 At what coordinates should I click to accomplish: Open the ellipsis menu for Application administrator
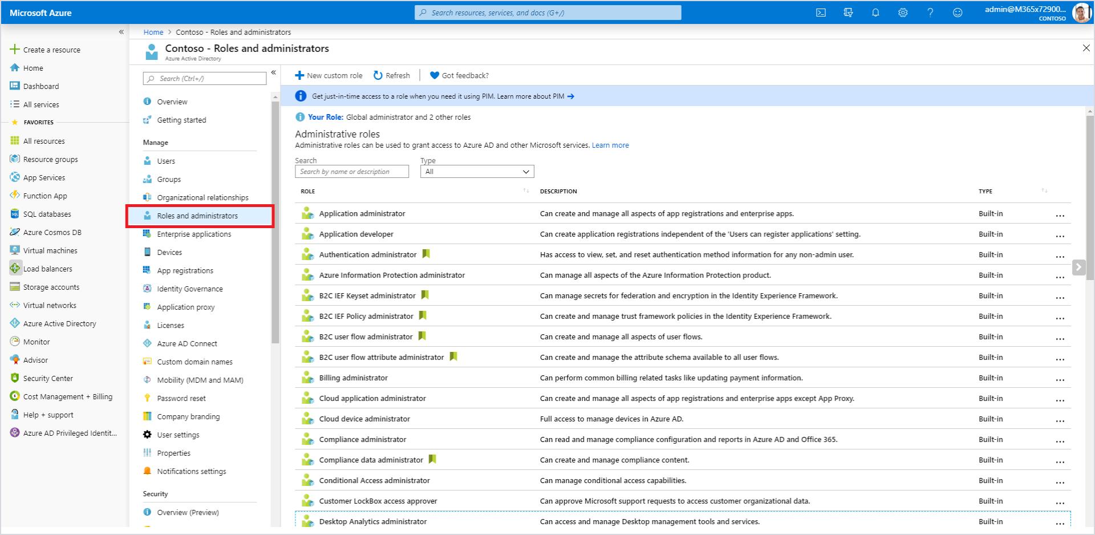click(1060, 215)
